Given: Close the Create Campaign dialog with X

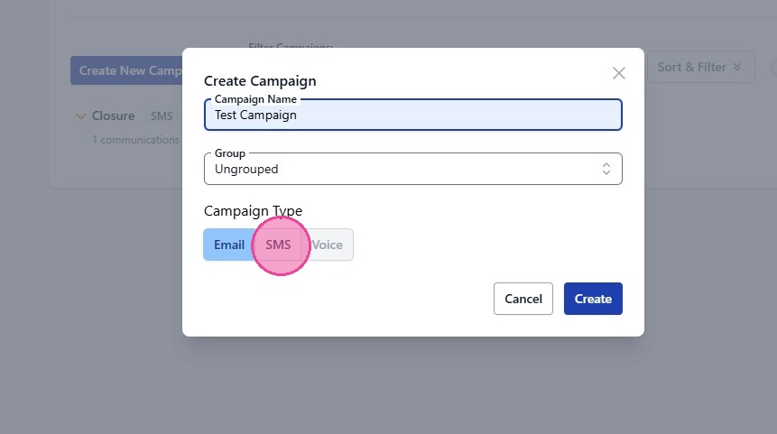Looking at the screenshot, I should [x=618, y=73].
